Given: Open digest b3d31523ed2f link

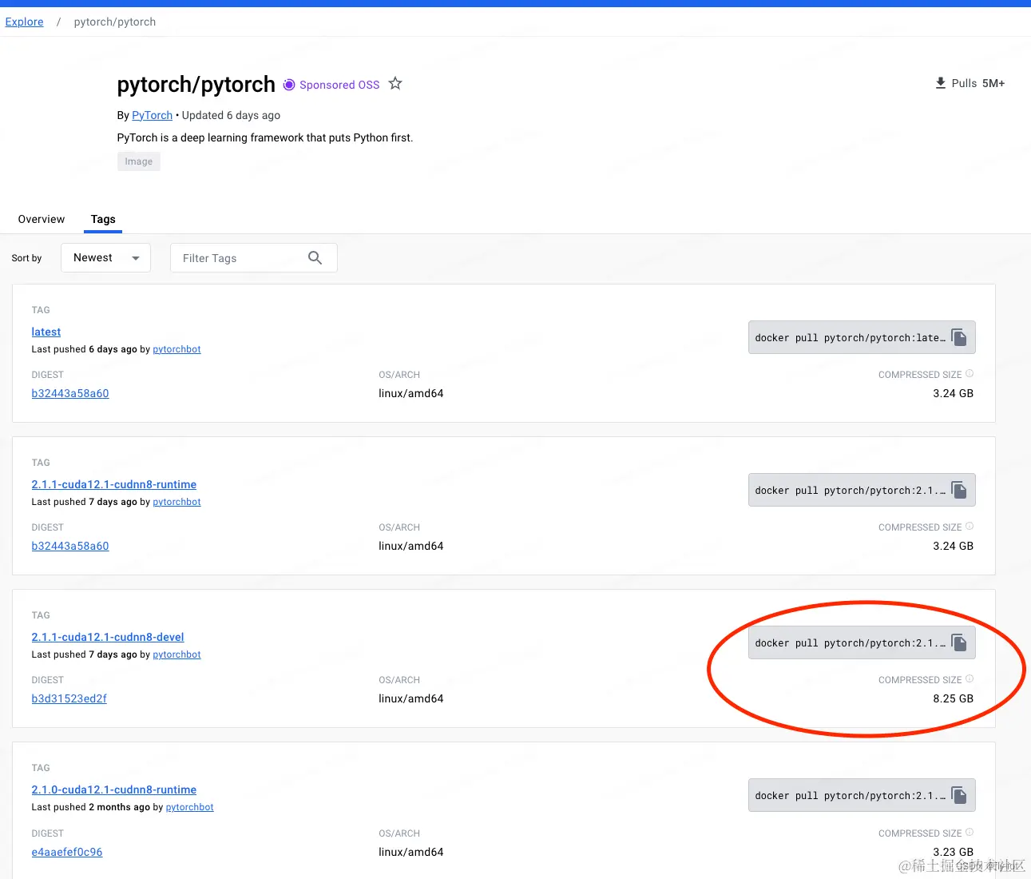Looking at the screenshot, I should coord(69,698).
